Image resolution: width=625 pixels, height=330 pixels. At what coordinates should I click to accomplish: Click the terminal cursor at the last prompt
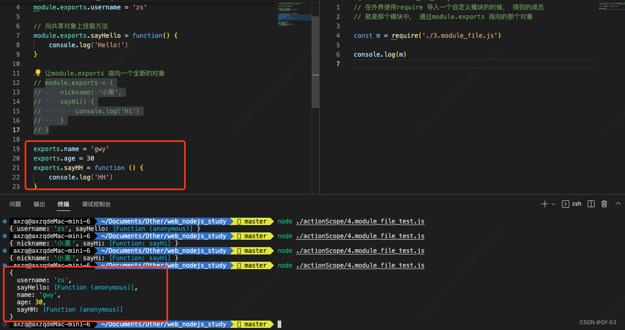point(279,324)
